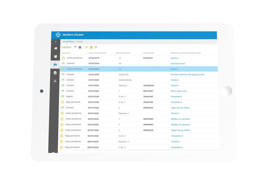Select the Pagado status text

[x=69, y=97]
